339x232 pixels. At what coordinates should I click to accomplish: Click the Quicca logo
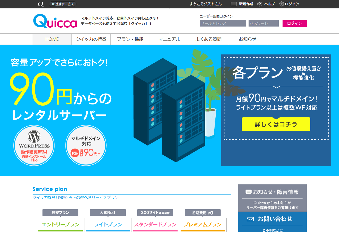[x=55, y=21]
